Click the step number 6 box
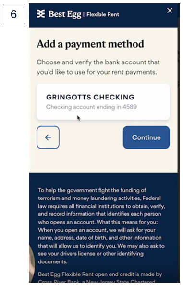Screen dimensions: 183x286 (x=14, y=14)
